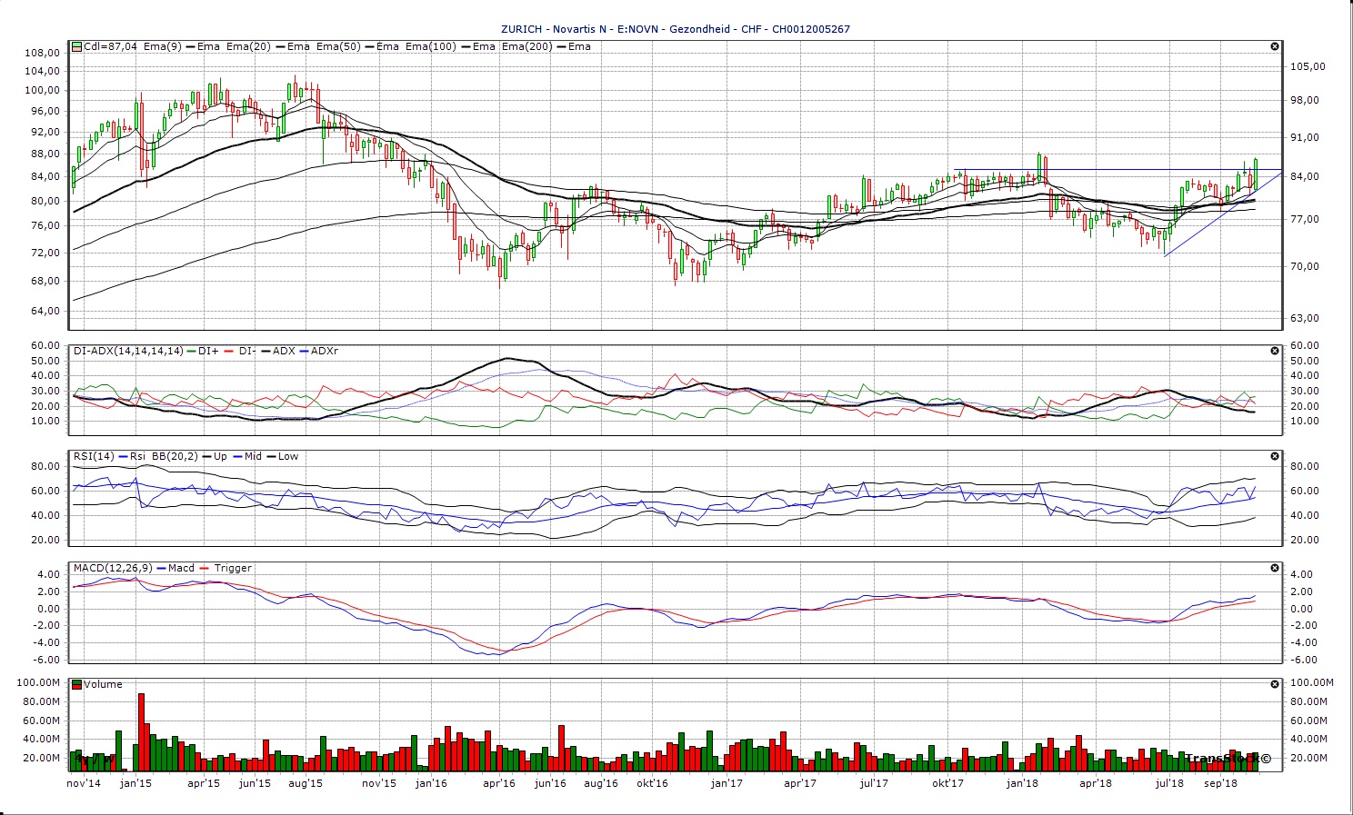Image resolution: width=1353 pixels, height=815 pixels.
Task: Select the Ema(20) legend entry
Action: tap(248, 46)
